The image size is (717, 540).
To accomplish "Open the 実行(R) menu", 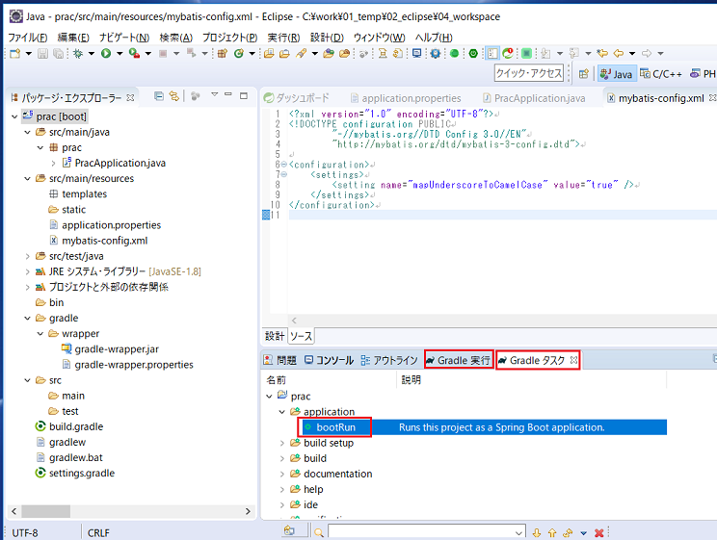I will click(x=283, y=38).
